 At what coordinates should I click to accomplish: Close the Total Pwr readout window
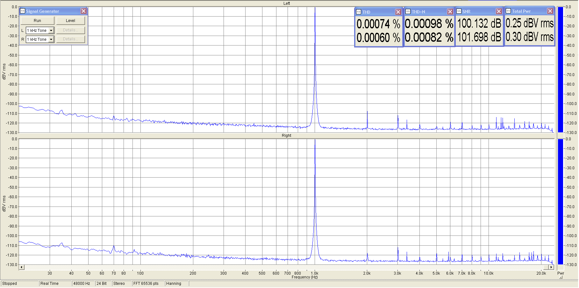tap(550, 11)
